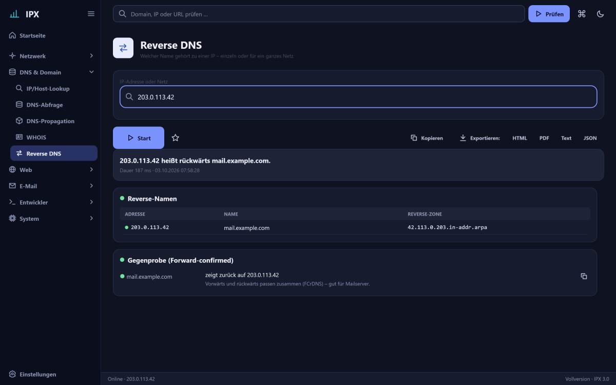Expand the System menu chevron

(x=91, y=218)
